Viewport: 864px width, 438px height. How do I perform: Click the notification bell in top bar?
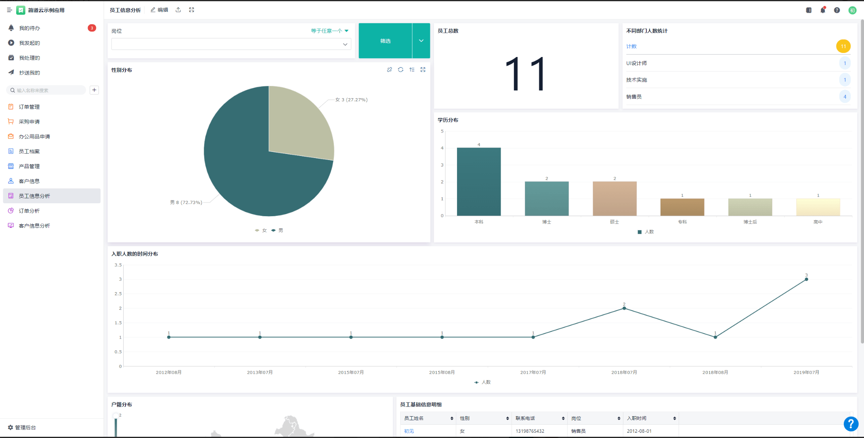point(823,10)
